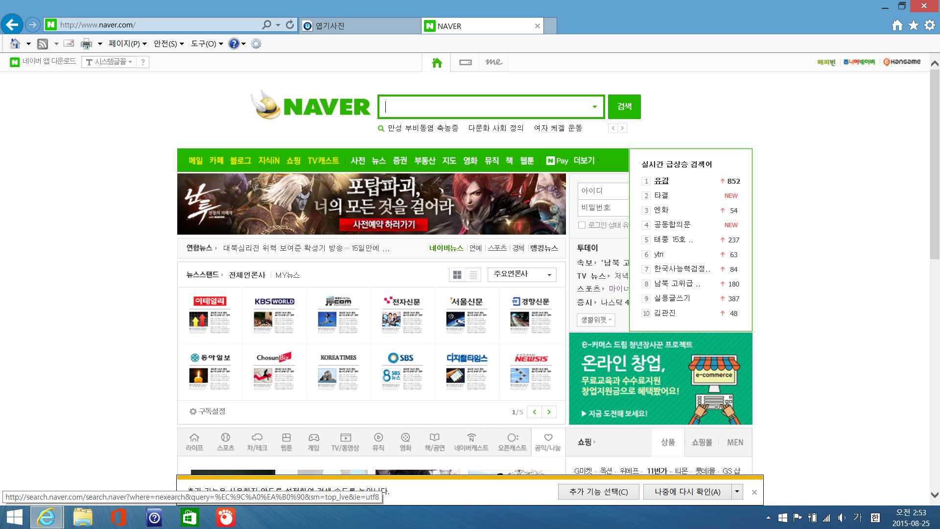Open the 주요언론사 dropdown
This screenshot has width=940, height=529.
522,274
